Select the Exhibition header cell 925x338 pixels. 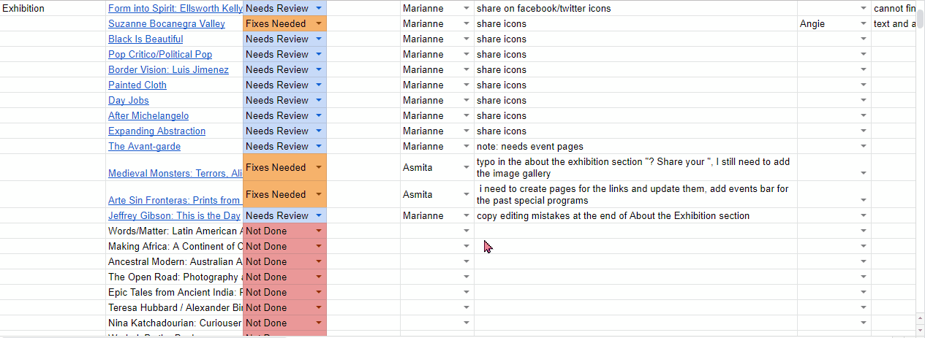click(x=53, y=9)
